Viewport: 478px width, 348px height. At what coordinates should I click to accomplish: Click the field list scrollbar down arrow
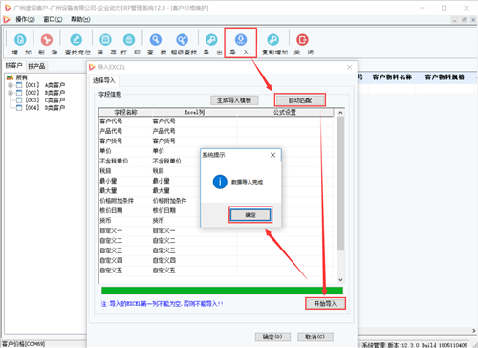pos(340,280)
